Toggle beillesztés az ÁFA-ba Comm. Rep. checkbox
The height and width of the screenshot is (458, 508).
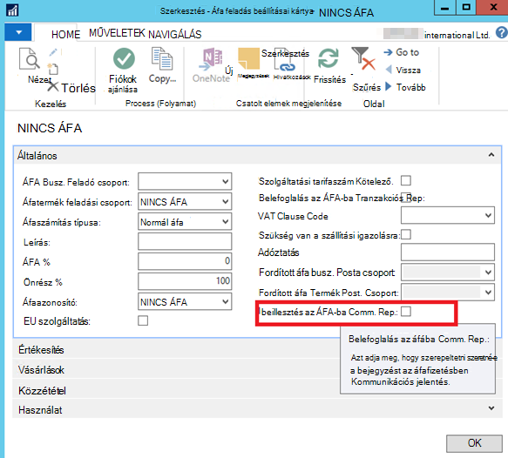coord(406,312)
